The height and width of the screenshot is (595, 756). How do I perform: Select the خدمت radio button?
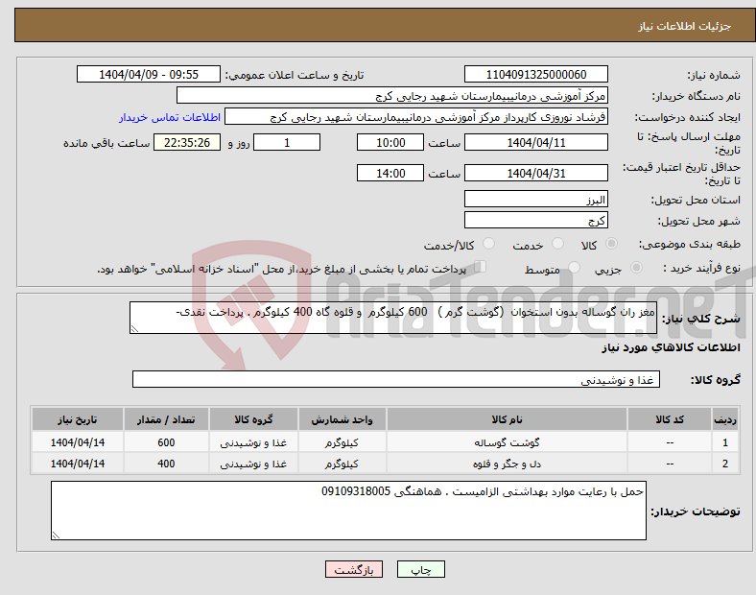click(x=557, y=244)
